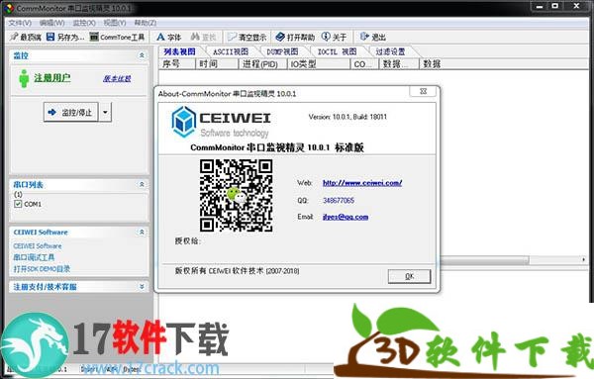Click the 进程(PID) column header
594x379 pixels.
point(263,64)
